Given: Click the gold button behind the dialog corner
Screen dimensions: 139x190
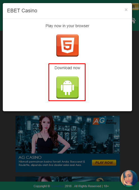Looking at the screenshot, I should [x=135, y=6].
